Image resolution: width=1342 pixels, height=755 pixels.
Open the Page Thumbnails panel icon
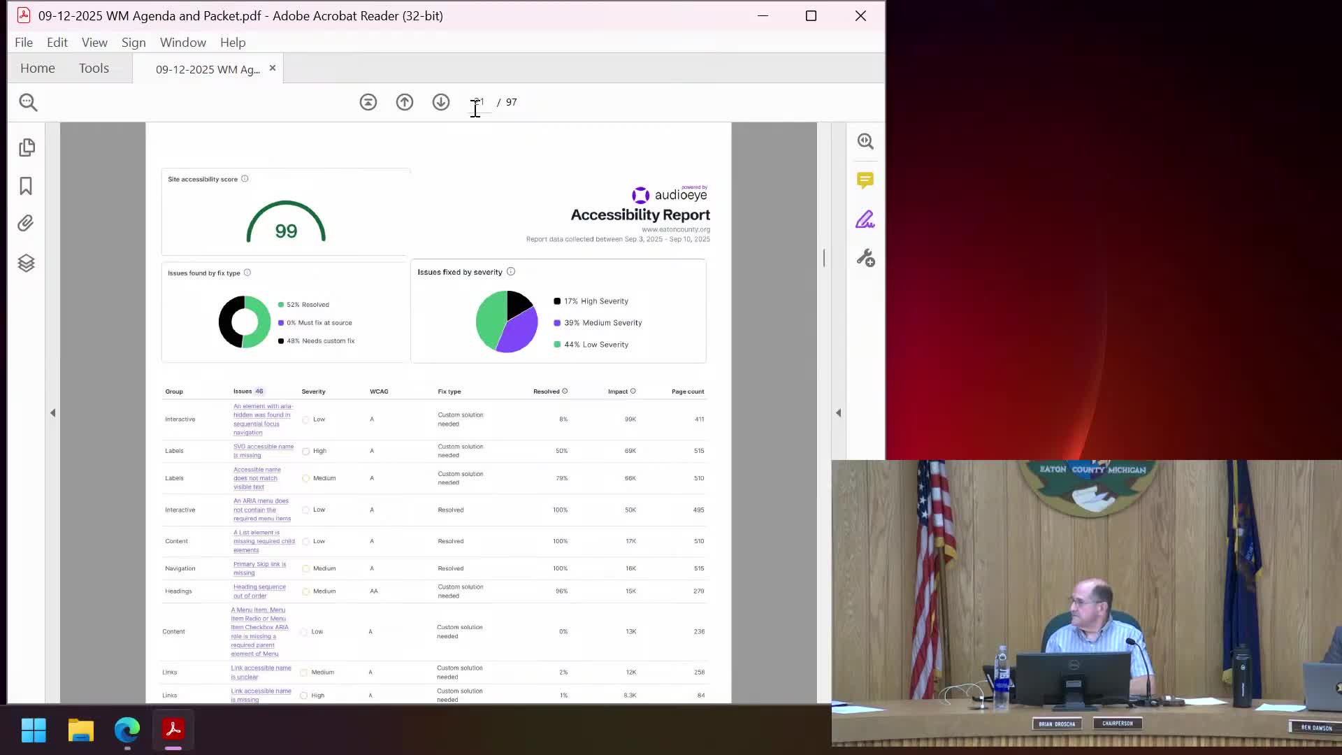click(27, 148)
